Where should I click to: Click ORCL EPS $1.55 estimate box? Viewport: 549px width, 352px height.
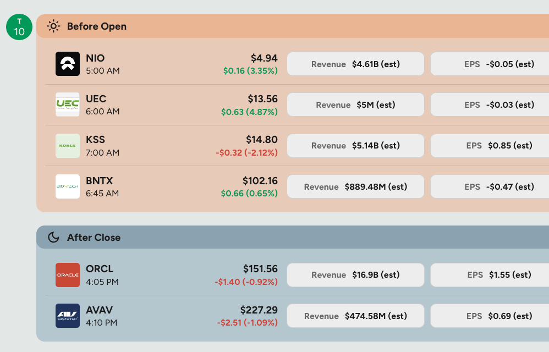[490, 275]
